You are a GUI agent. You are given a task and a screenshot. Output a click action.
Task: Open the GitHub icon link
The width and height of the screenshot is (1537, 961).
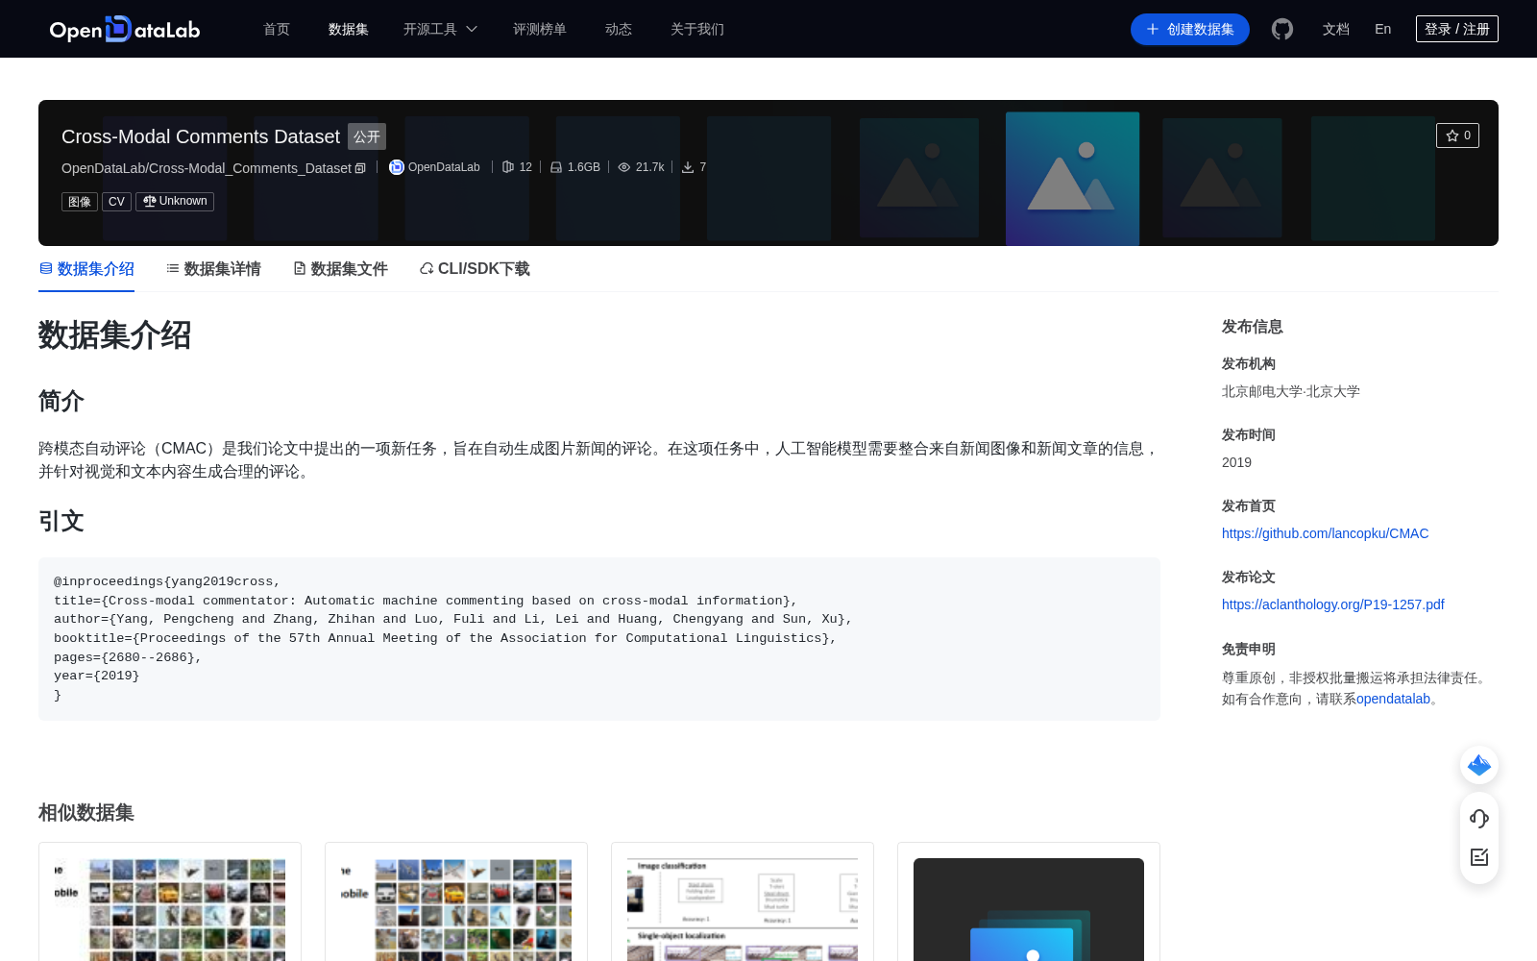[1282, 29]
